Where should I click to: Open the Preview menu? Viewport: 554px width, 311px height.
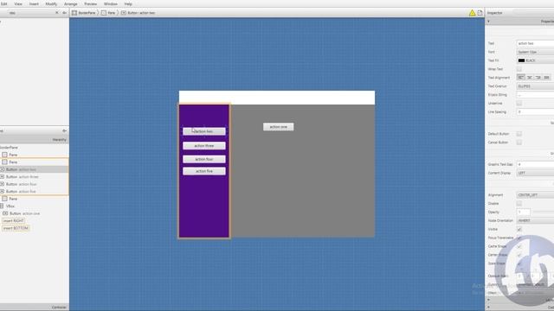(90, 3)
